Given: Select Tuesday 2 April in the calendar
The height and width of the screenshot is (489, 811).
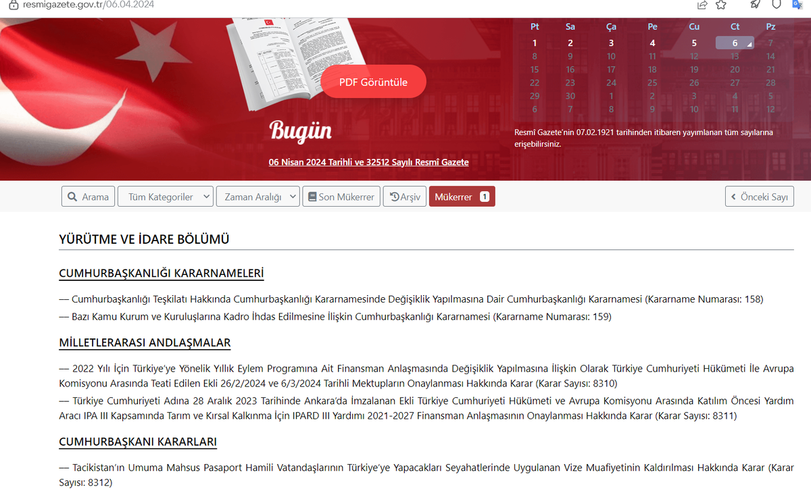Looking at the screenshot, I should pyautogui.click(x=570, y=43).
